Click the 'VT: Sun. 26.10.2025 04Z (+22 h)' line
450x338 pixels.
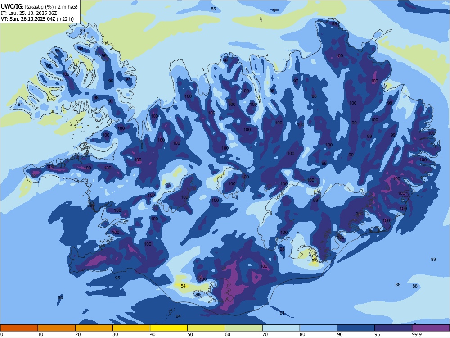tap(37, 19)
